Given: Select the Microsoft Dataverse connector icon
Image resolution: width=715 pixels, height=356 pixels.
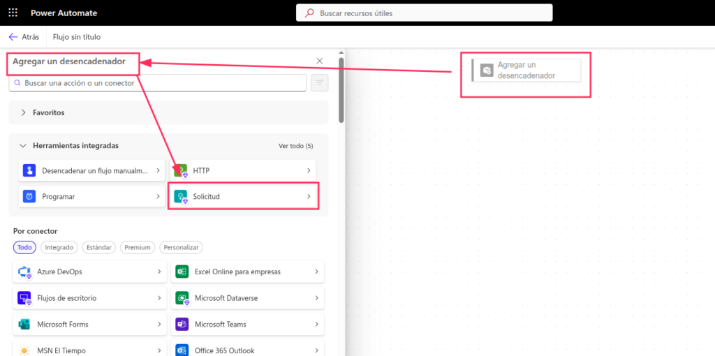Looking at the screenshot, I should (x=183, y=298).
